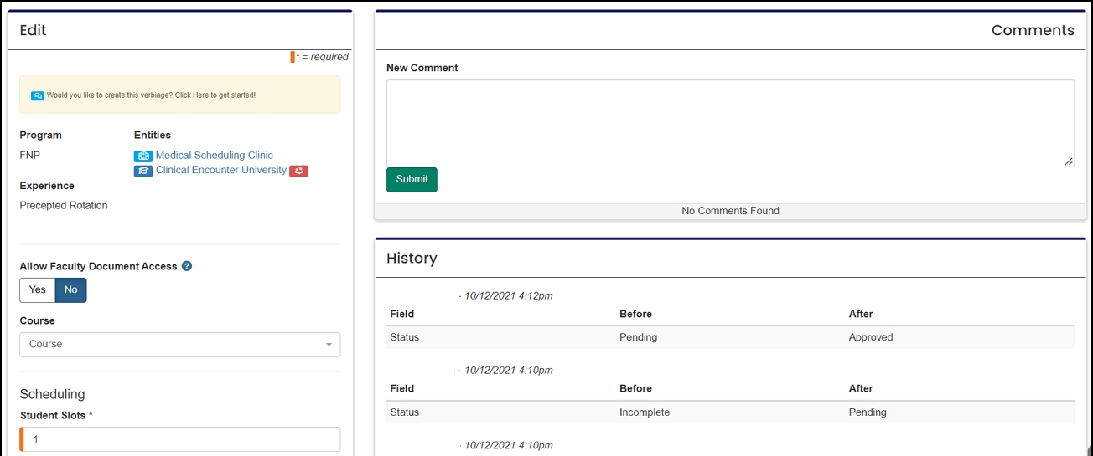
Task: Click the graduation cap icon beside Clinical Encounter University
Action: 143,171
